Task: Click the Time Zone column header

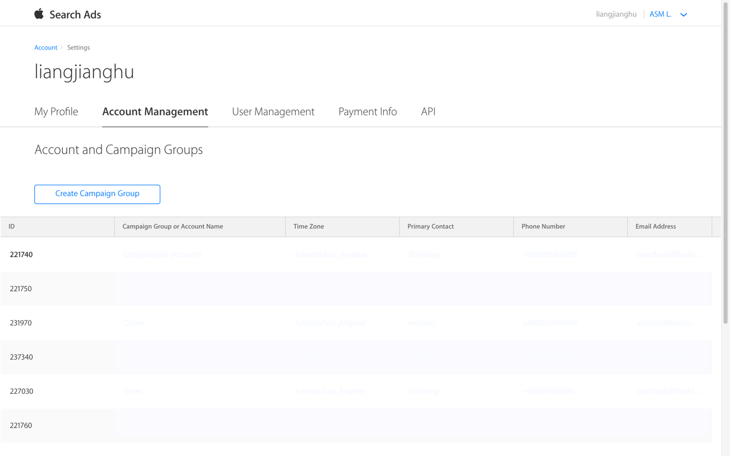Action: point(342,227)
